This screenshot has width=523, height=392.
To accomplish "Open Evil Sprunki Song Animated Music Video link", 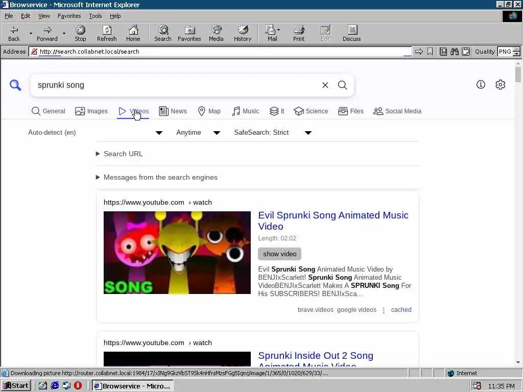I will [x=333, y=220].
